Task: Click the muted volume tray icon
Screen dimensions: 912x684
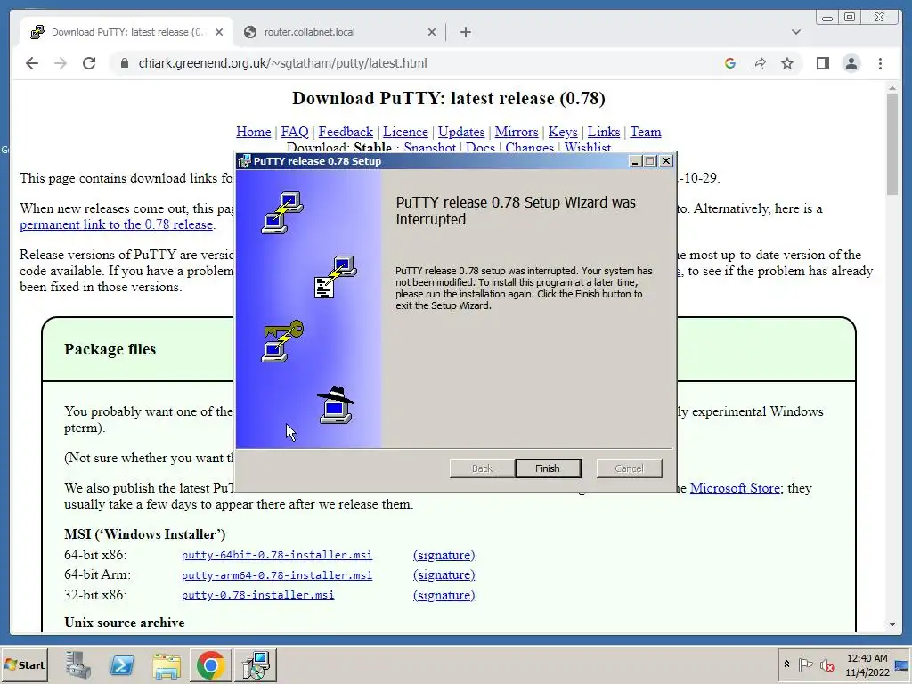Action: [x=826, y=664]
